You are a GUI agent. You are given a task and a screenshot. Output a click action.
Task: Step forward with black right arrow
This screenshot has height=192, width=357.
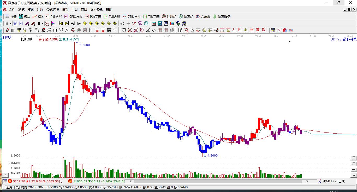[79, 23]
